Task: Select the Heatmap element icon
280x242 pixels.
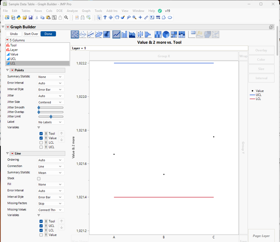Action: 158,35
